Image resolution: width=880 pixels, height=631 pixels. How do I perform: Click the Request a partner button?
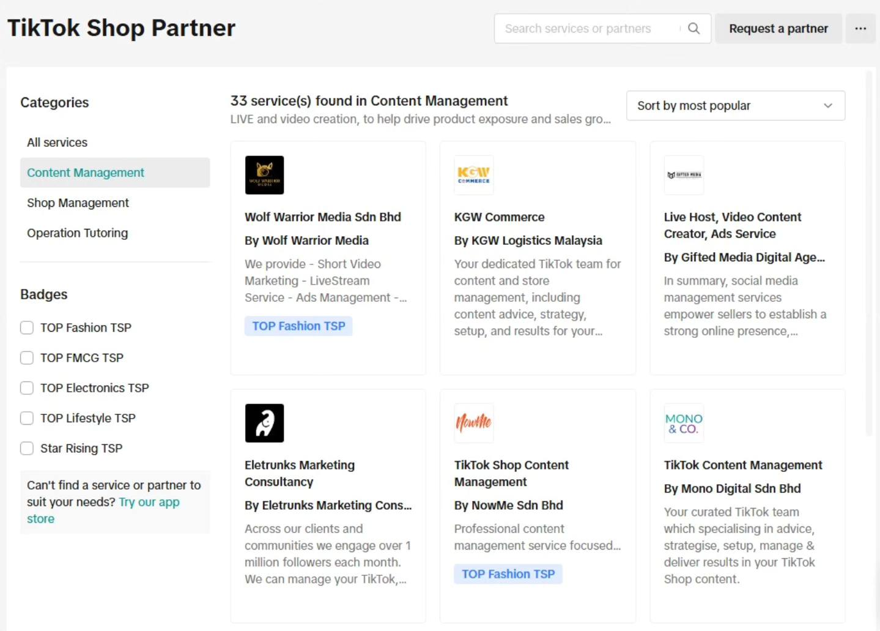pyautogui.click(x=778, y=29)
